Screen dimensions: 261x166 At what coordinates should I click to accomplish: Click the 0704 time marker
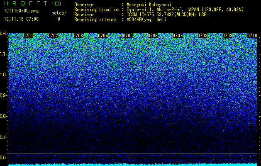coord(103,36)
